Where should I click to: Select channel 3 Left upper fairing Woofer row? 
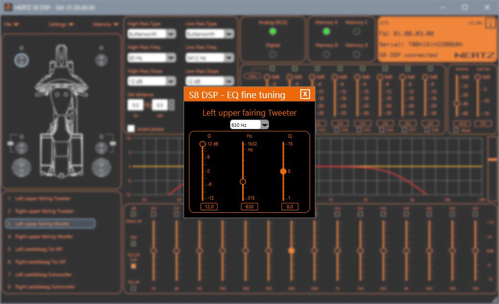(x=50, y=223)
